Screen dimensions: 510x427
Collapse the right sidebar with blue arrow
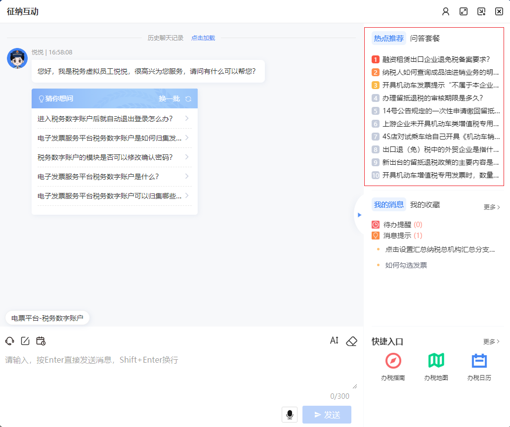359,215
